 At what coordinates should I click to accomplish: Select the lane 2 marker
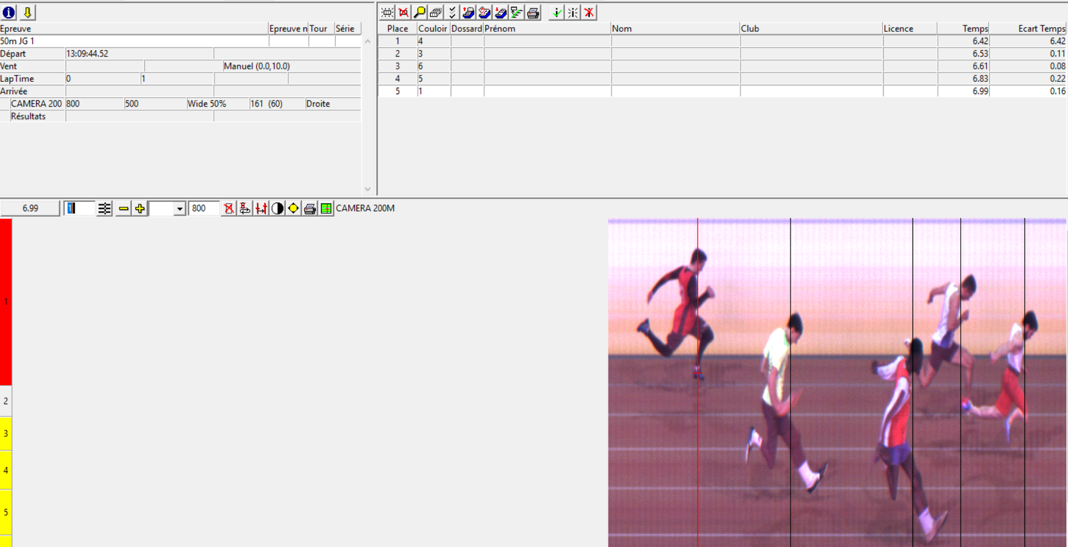6,401
